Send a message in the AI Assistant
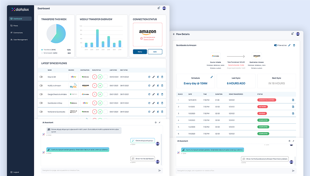Screen dimensions: 310x176 coord(159,171)
